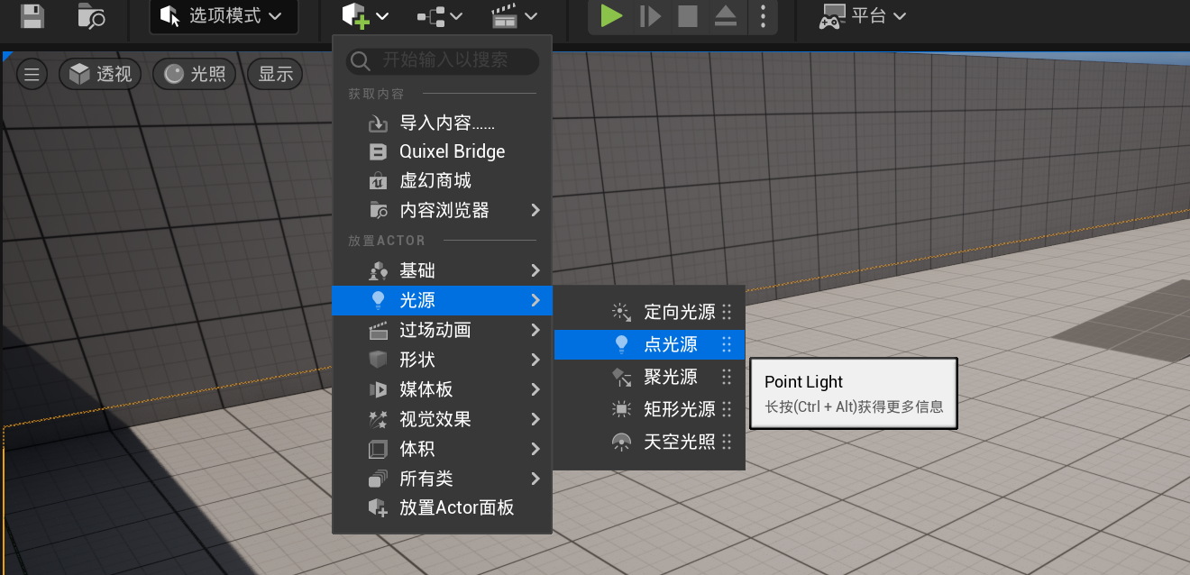Click the Stop simulation square icon
Viewport: 1190px width, 575px height.
click(x=688, y=15)
